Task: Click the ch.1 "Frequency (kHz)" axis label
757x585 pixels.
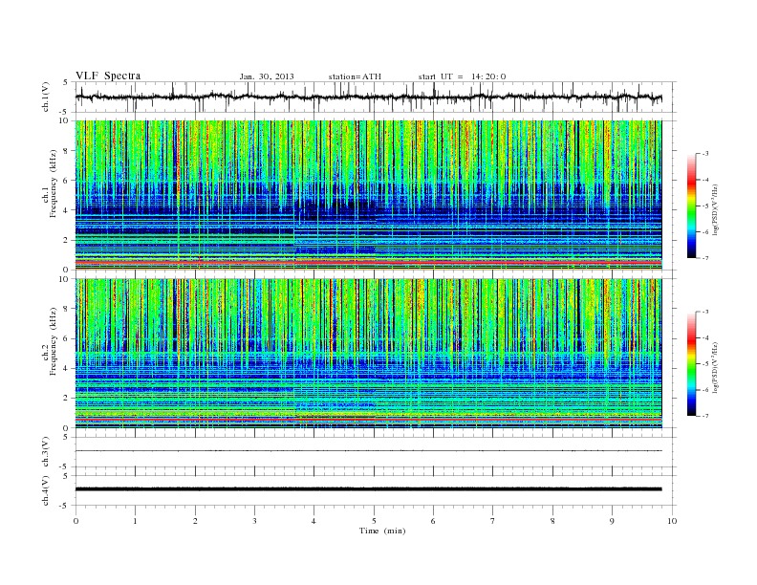Action: [x=54, y=184]
